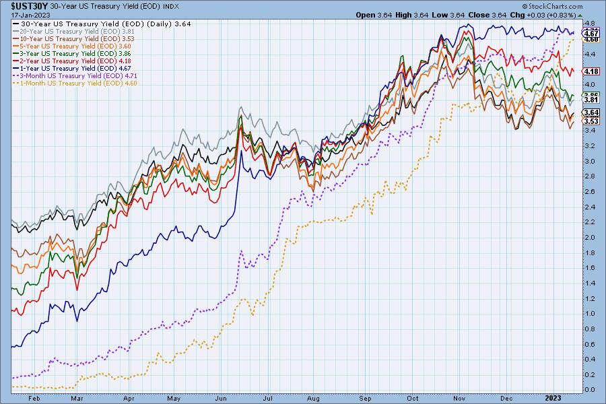Click the 4.18 price label on the right axis
The image size is (606, 404).
591,71
